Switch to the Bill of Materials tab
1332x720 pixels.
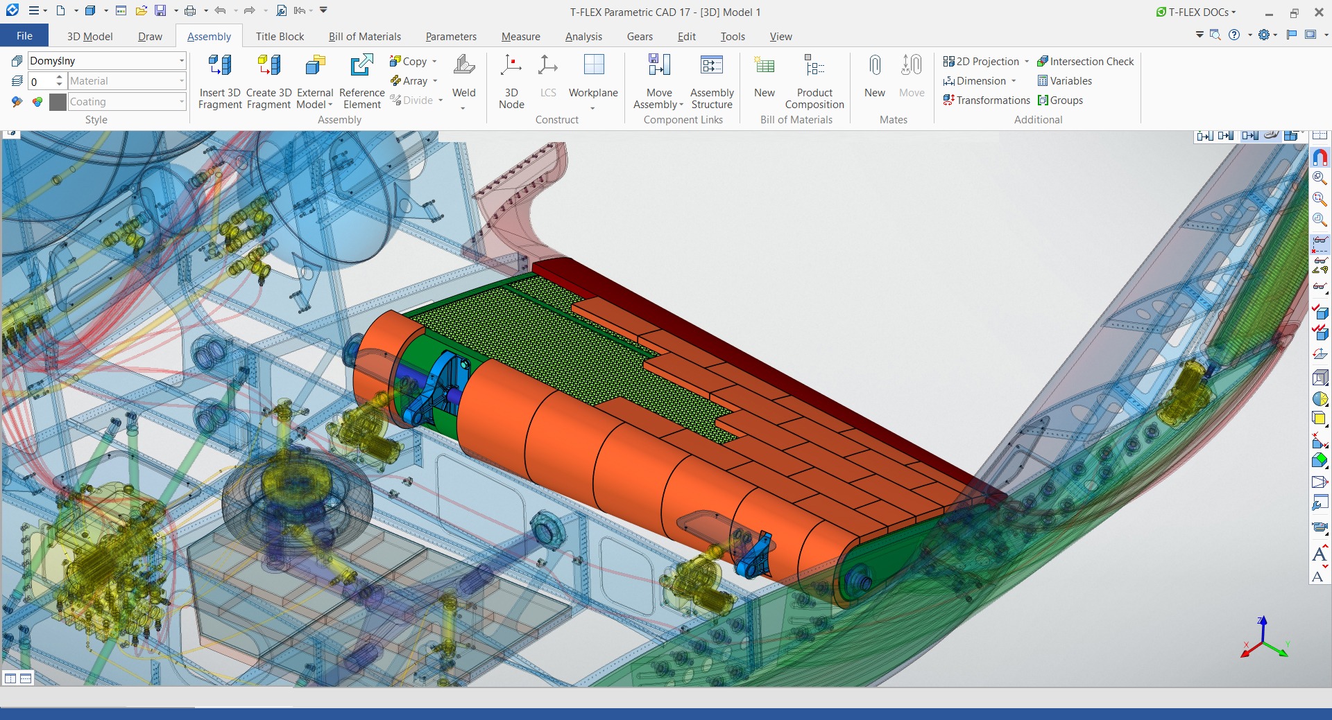(x=364, y=36)
